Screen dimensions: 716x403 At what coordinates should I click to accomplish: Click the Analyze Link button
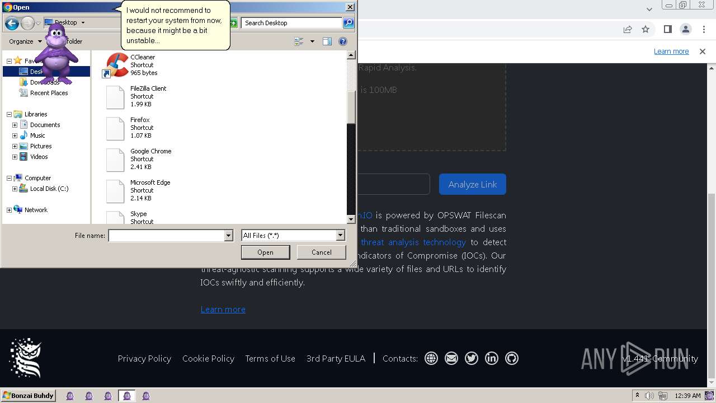click(x=473, y=184)
